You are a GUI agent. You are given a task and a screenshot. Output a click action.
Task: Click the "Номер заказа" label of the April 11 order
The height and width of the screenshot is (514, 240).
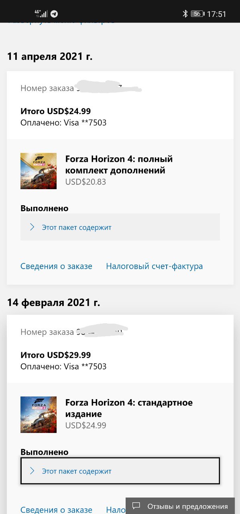tap(47, 88)
